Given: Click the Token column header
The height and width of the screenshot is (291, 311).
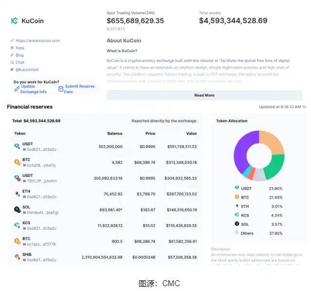Looking at the screenshot, I should 20,134.
